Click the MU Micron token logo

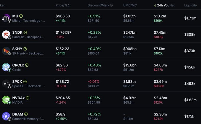tap(6, 18)
